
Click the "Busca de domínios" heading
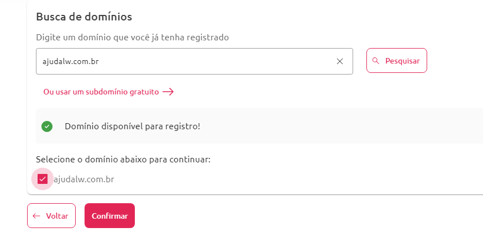click(x=84, y=17)
